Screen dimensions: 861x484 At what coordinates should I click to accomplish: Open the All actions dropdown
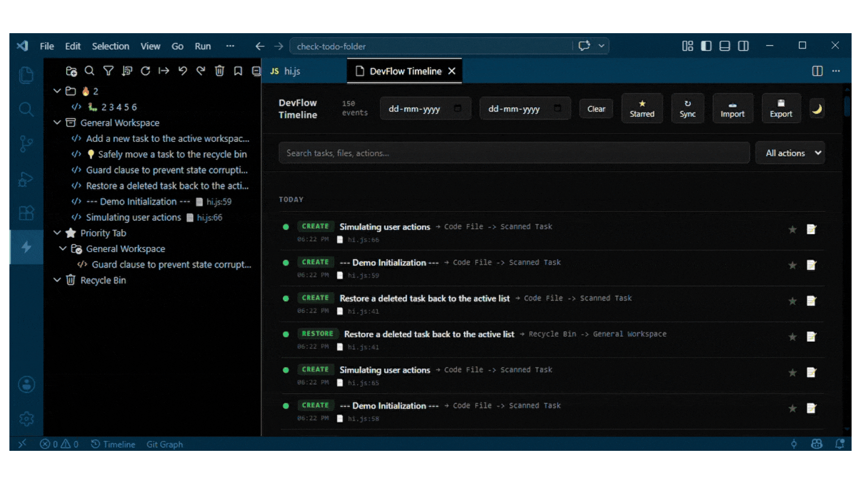coord(790,153)
